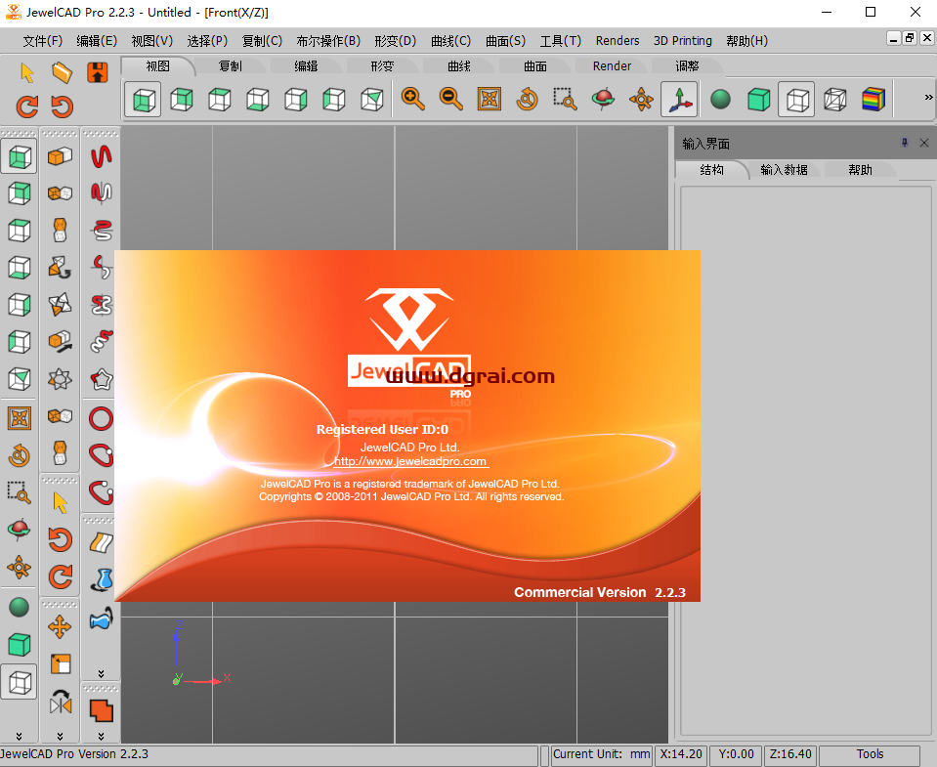Viewport: 937px width, 767px height.
Task: Click the orange overlapping squares boolean icon
Action: click(101, 710)
